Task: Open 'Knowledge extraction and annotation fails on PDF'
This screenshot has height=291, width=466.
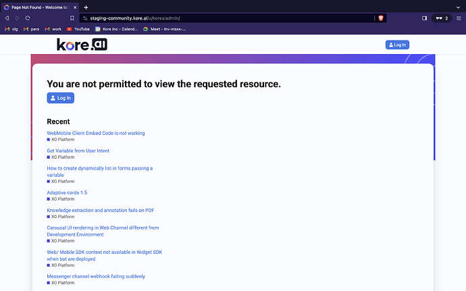Action: (x=101, y=210)
